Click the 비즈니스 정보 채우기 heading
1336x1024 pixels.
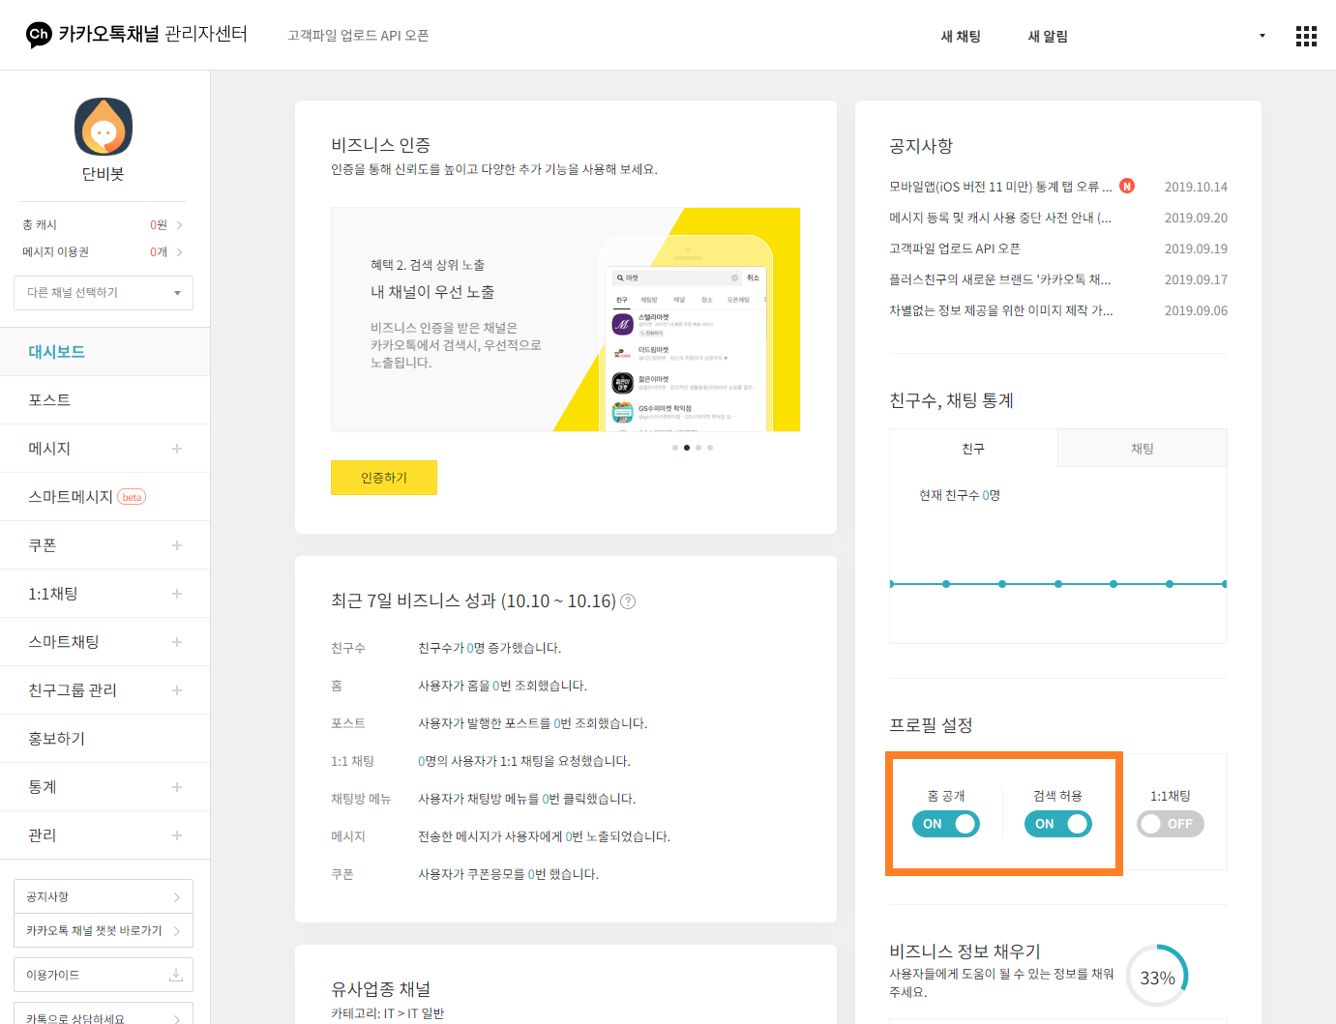[x=965, y=951]
